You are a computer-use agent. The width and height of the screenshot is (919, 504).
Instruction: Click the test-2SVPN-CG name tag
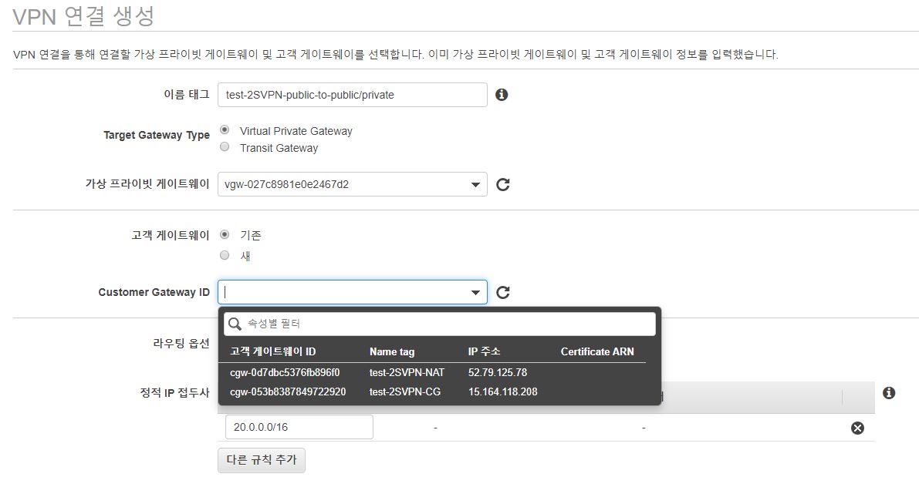click(x=405, y=391)
